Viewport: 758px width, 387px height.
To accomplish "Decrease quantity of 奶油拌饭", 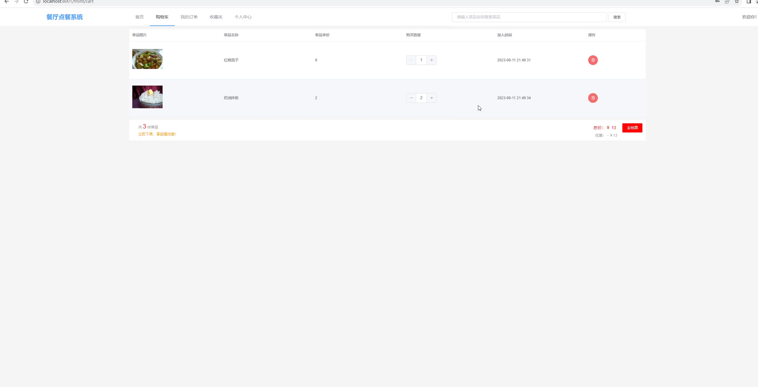I will [411, 98].
